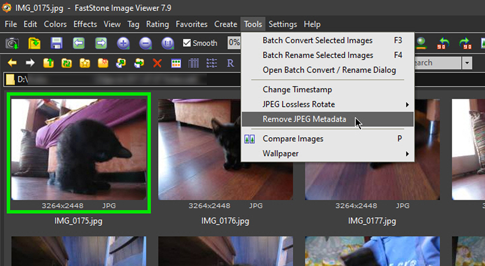Open the Effects menu

click(85, 24)
